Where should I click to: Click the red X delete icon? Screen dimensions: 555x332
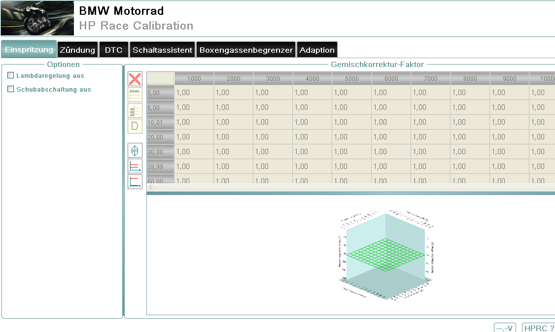pyautogui.click(x=135, y=79)
